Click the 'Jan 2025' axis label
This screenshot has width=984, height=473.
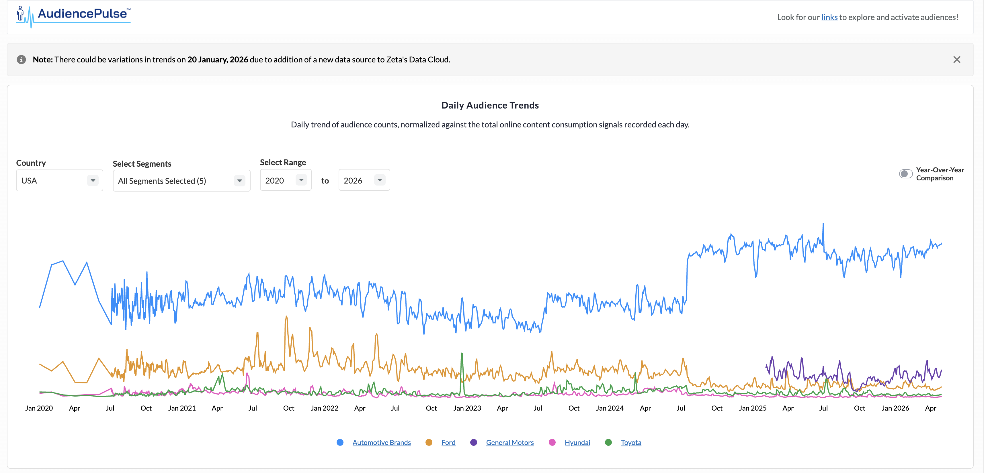pos(753,408)
